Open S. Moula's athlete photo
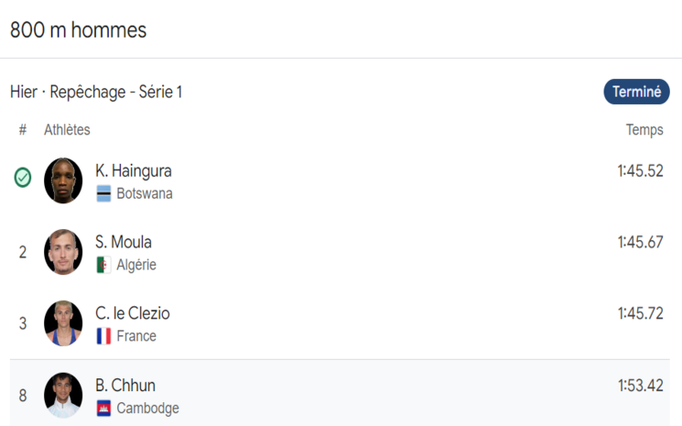 coord(63,252)
